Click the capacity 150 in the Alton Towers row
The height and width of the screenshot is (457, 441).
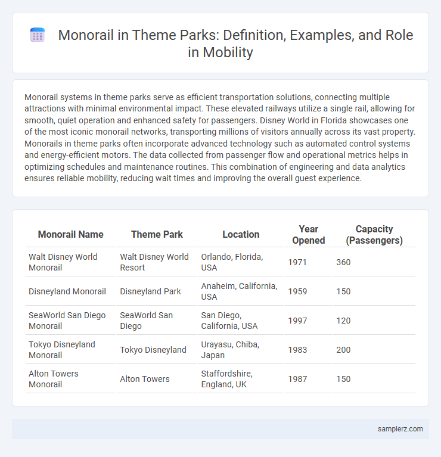(x=374, y=378)
